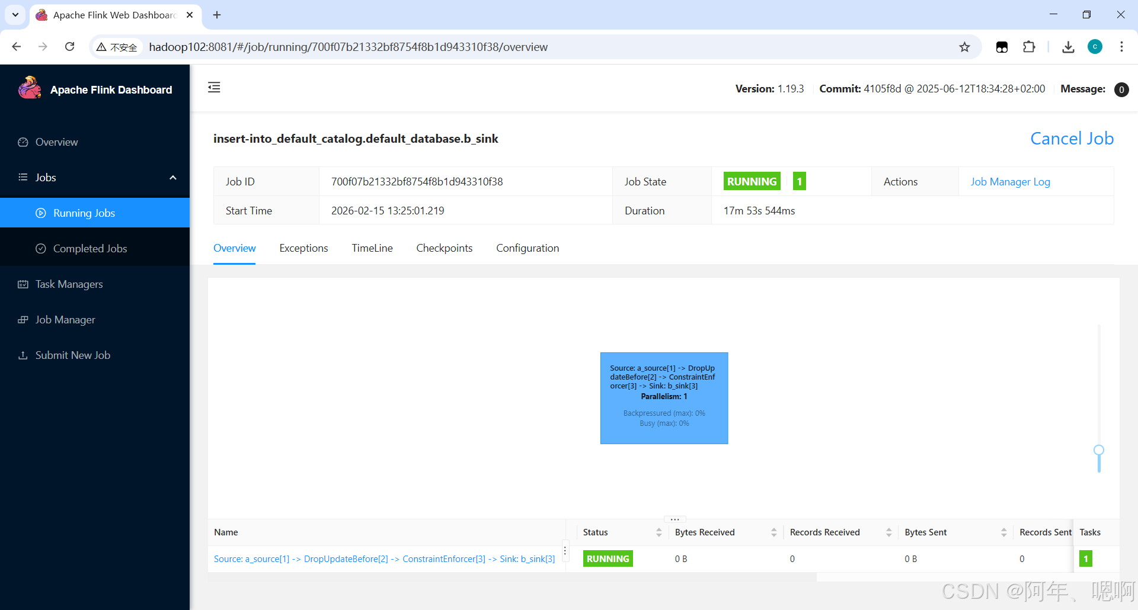Click the Apache Flink squirrel logo
This screenshot has height=610, width=1138.
point(30,88)
